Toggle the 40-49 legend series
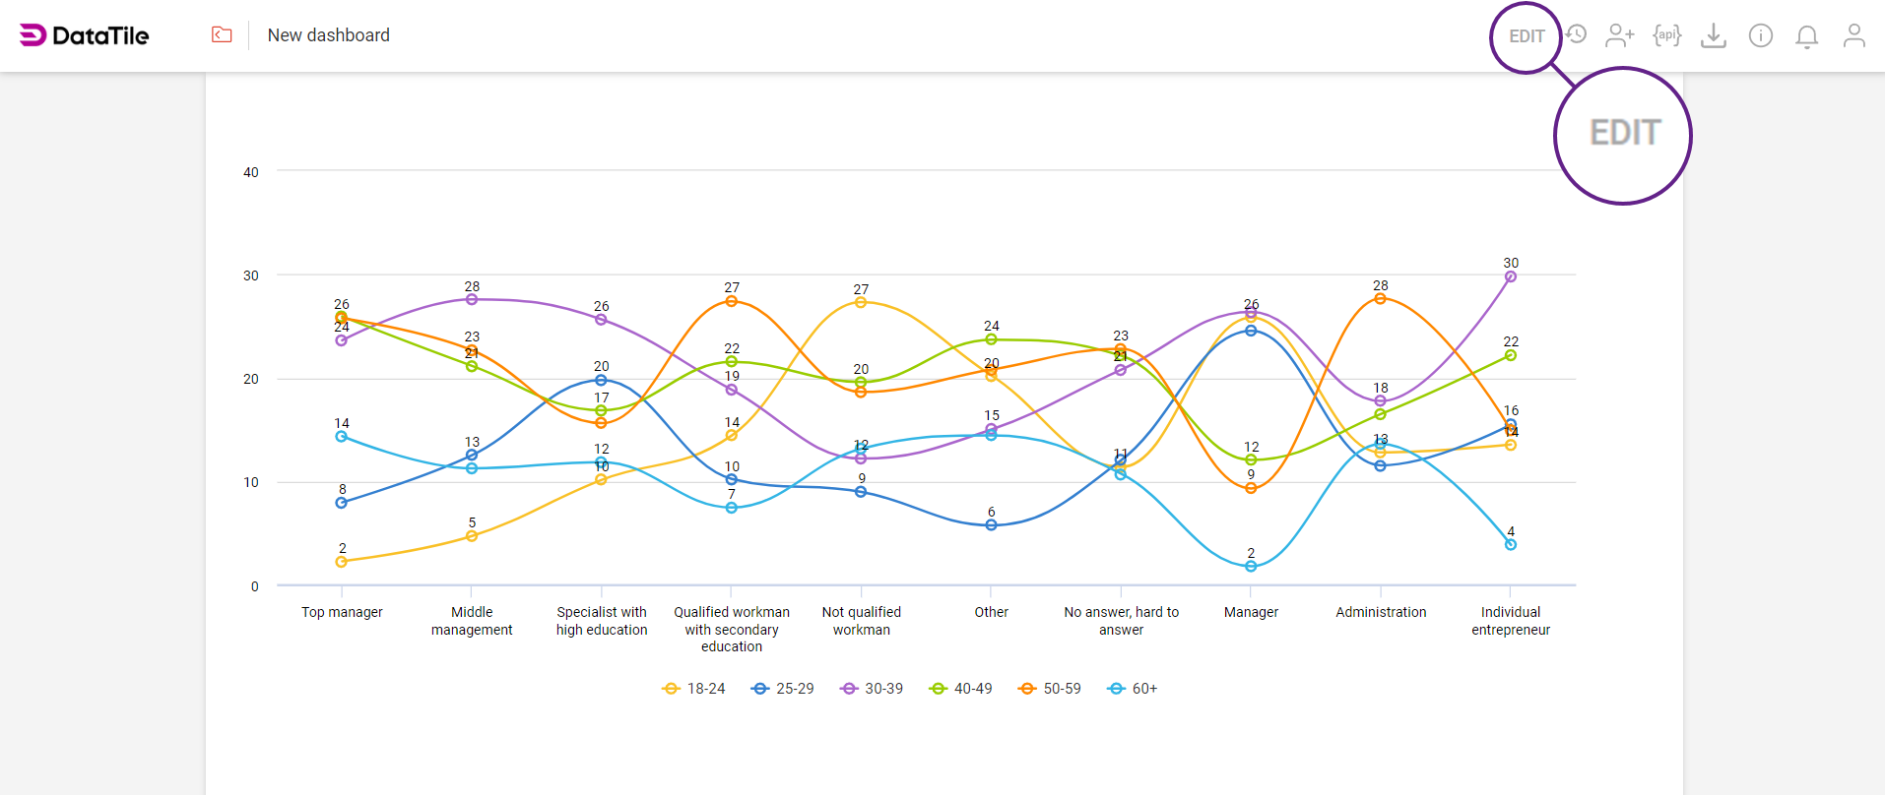 click(961, 689)
